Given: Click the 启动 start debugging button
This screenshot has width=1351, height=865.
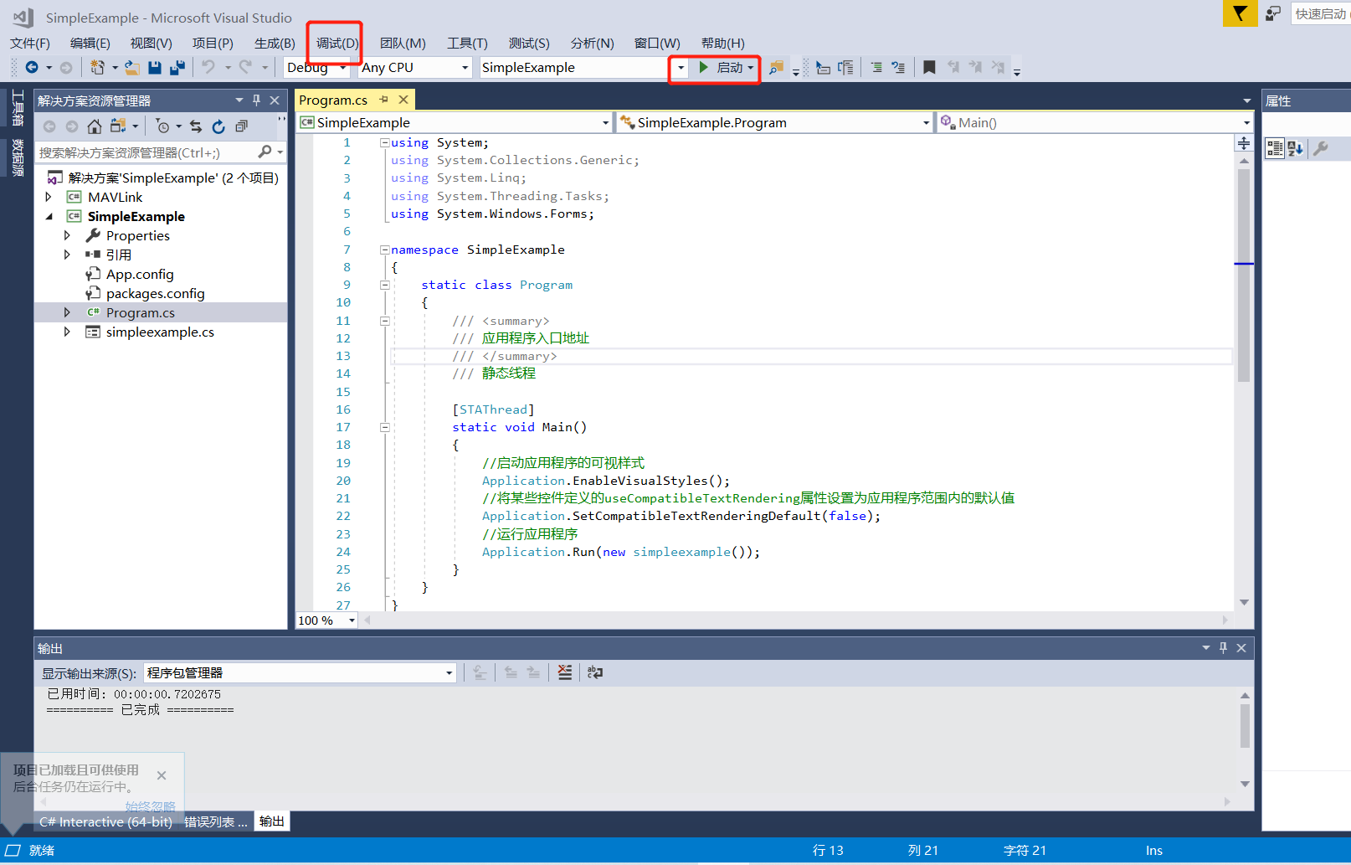Looking at the screenshot, I should tap(722, 67).
